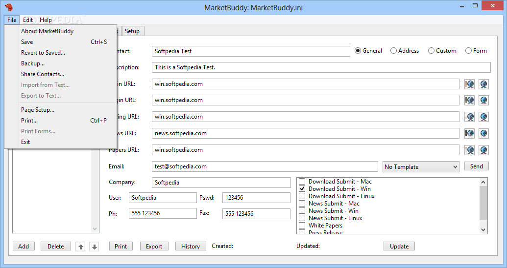The width and height of the screenshot is (507, 268).
Task: Click the Export button
Action: pos(154,247)
